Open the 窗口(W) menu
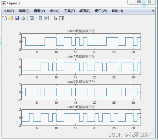The image size is (158, 140). tap(101, 11)
